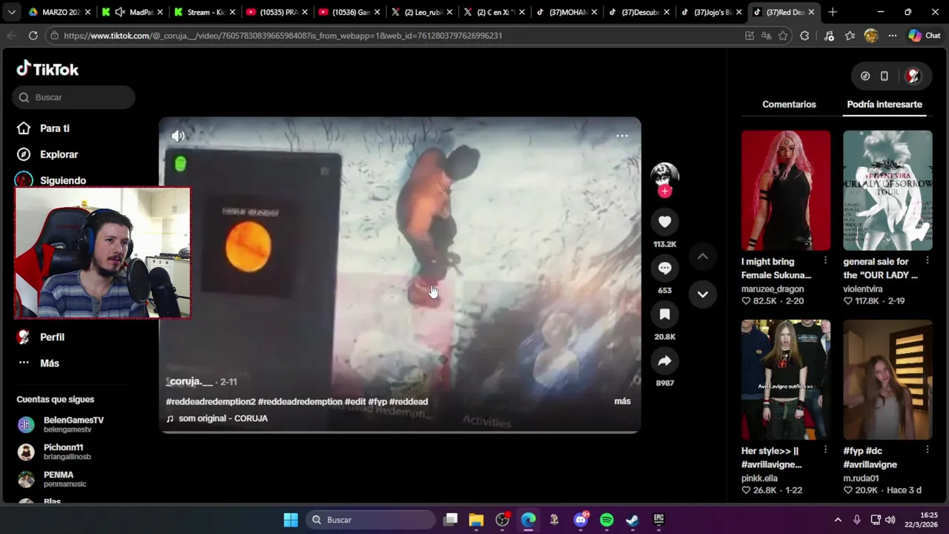Click the TikTok Buscar search field

[73, 97]
